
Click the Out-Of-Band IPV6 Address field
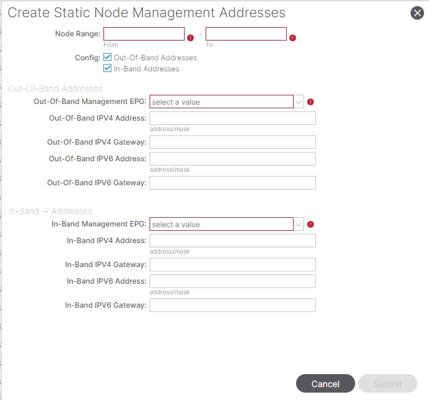232,159
